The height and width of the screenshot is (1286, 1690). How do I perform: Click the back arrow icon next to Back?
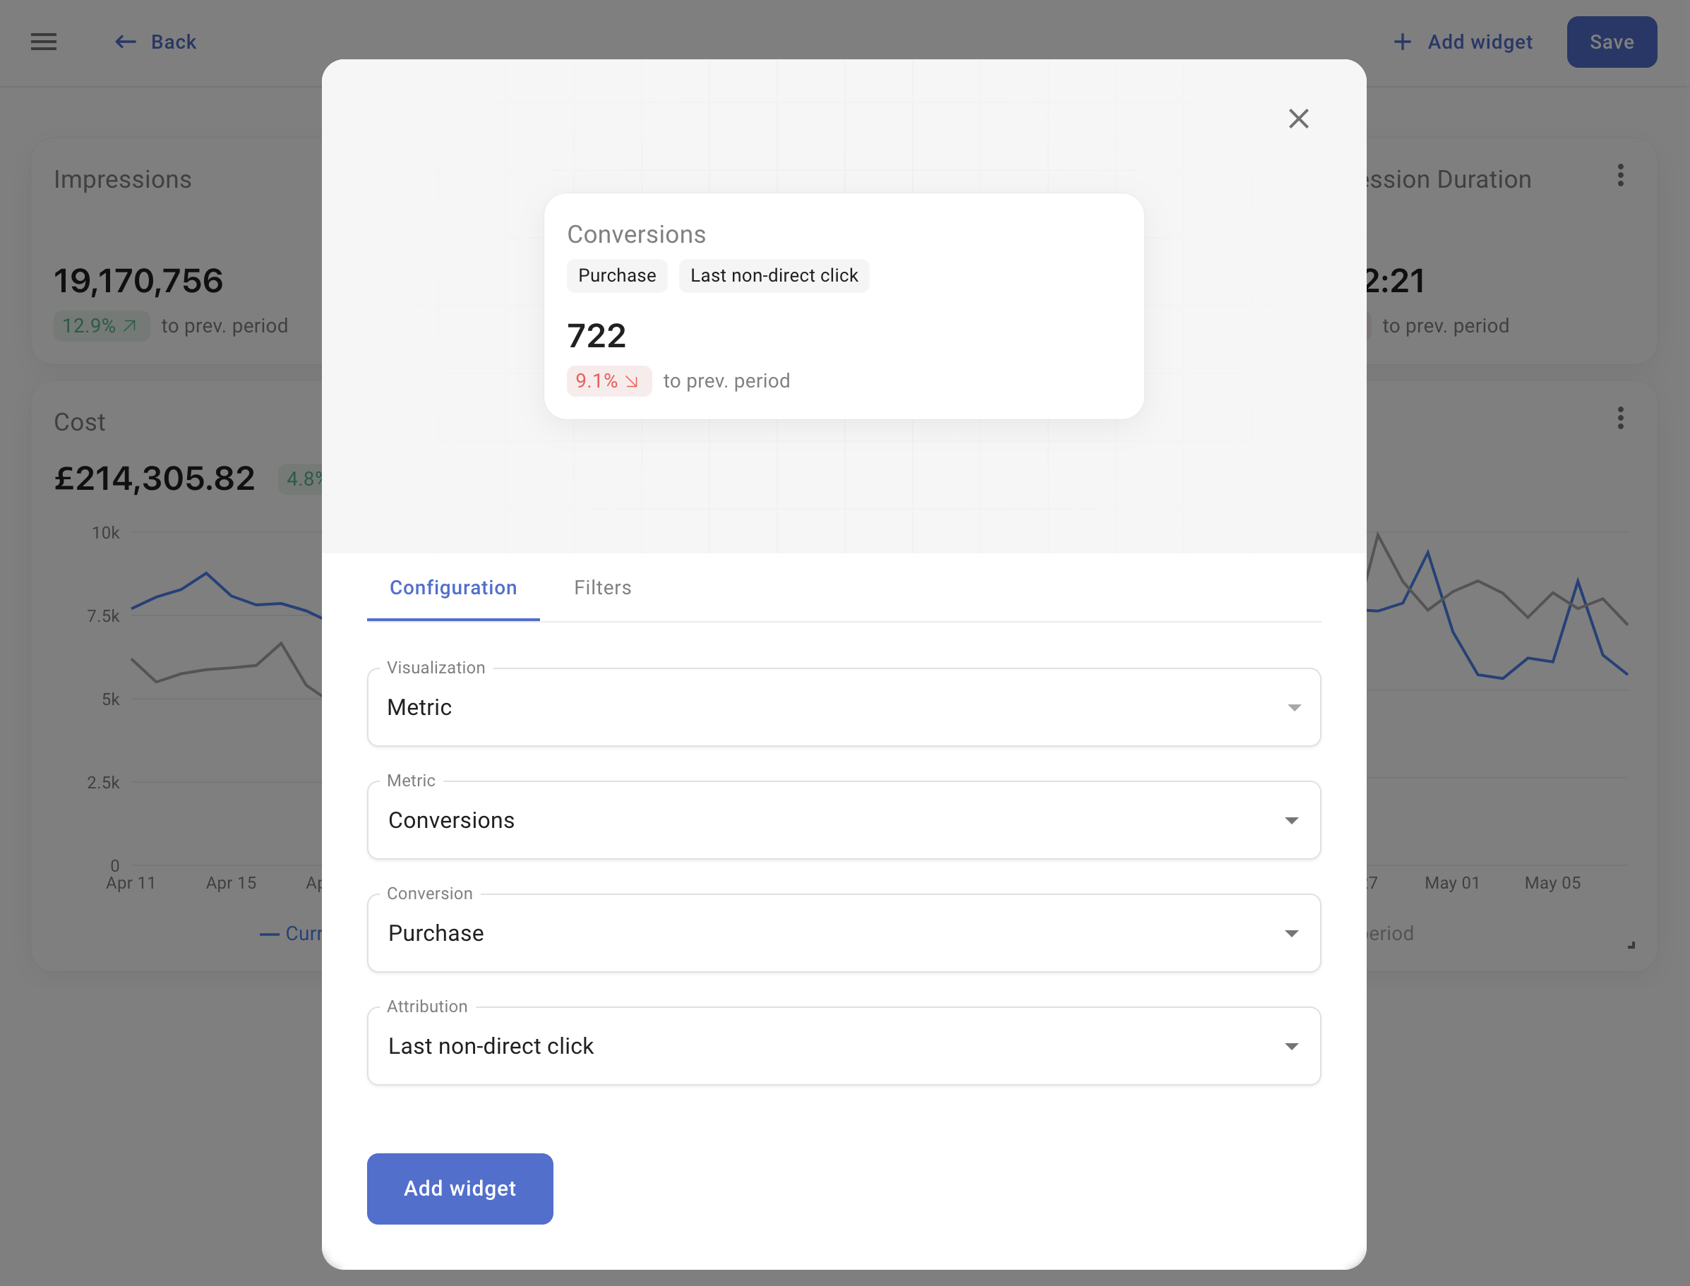(125, 42)
